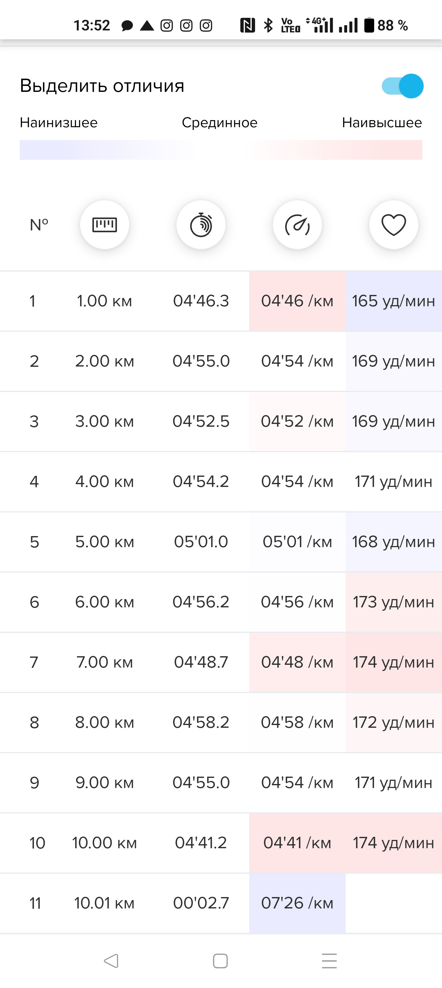Screen dimensions: 442x988
Task: Tap the heart rate column icon
Action: (394, 225)
